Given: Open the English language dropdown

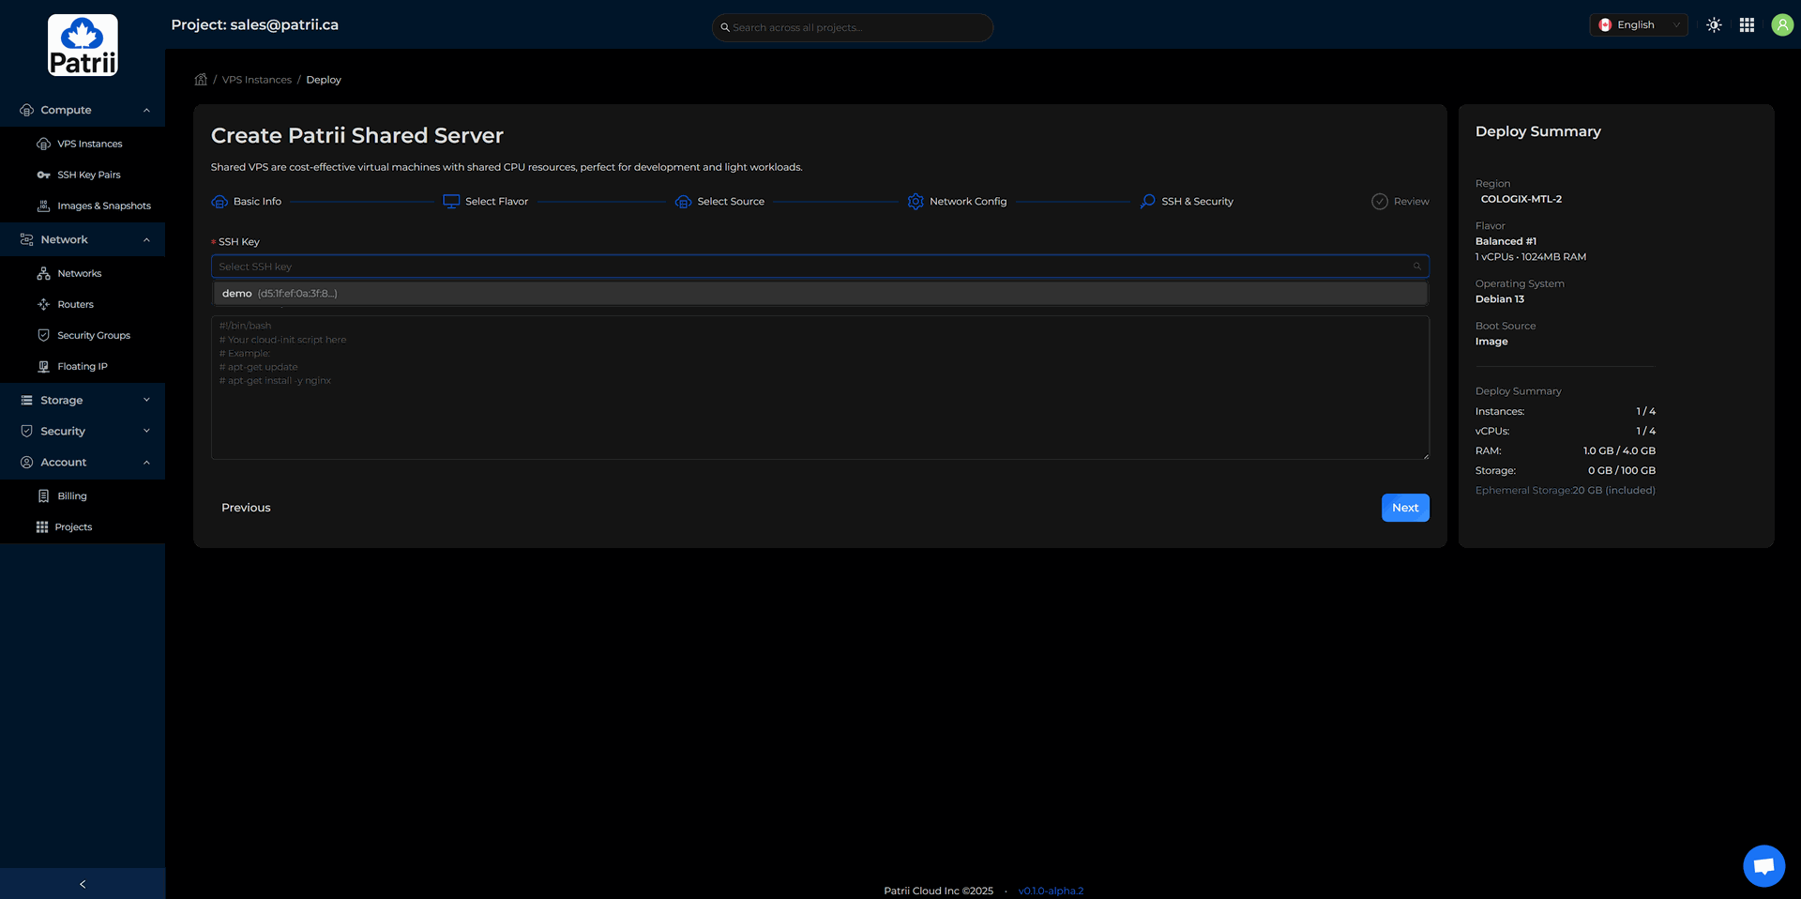Looking at the screenshot, I should tap(1638, 25).
